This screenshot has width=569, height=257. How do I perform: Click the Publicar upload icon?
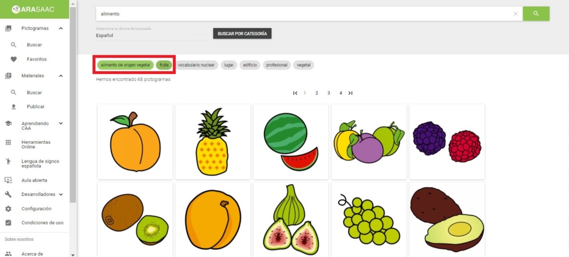tap(13, 106)
